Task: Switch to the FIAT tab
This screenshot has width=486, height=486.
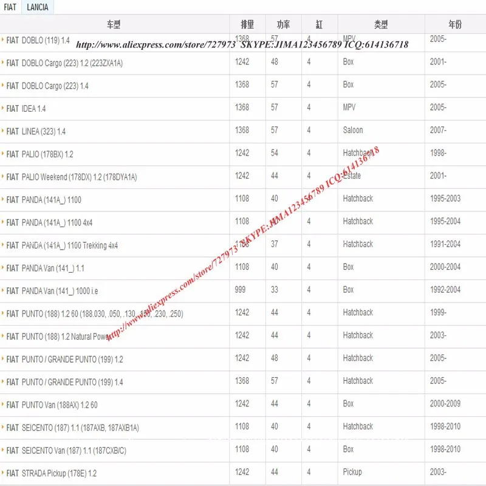Action: [x=10, y=7]
